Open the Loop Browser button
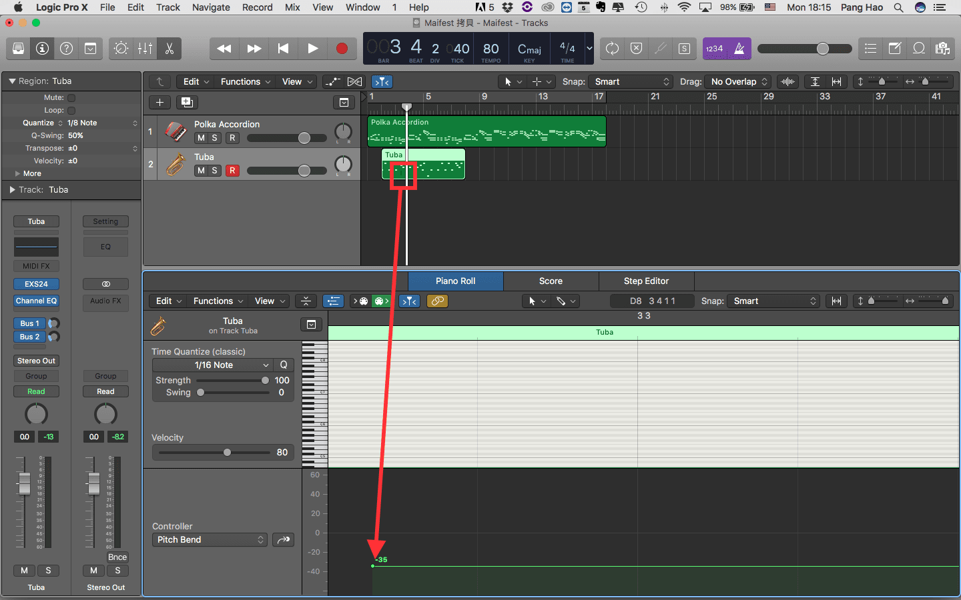Image resolution: width=961 pixels, height=600 pixels. (x=918, y=49)
